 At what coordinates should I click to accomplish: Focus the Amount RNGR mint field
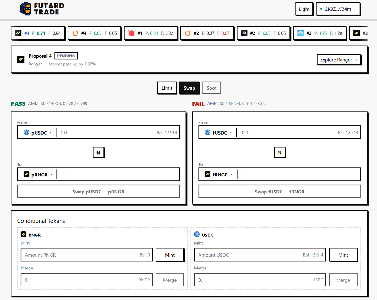(x=87, y=255)
